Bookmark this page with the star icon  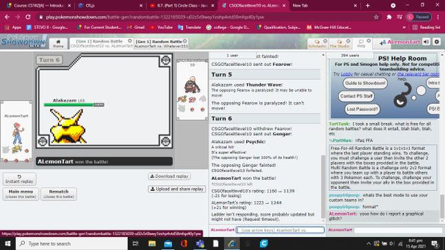click(376, 17)
